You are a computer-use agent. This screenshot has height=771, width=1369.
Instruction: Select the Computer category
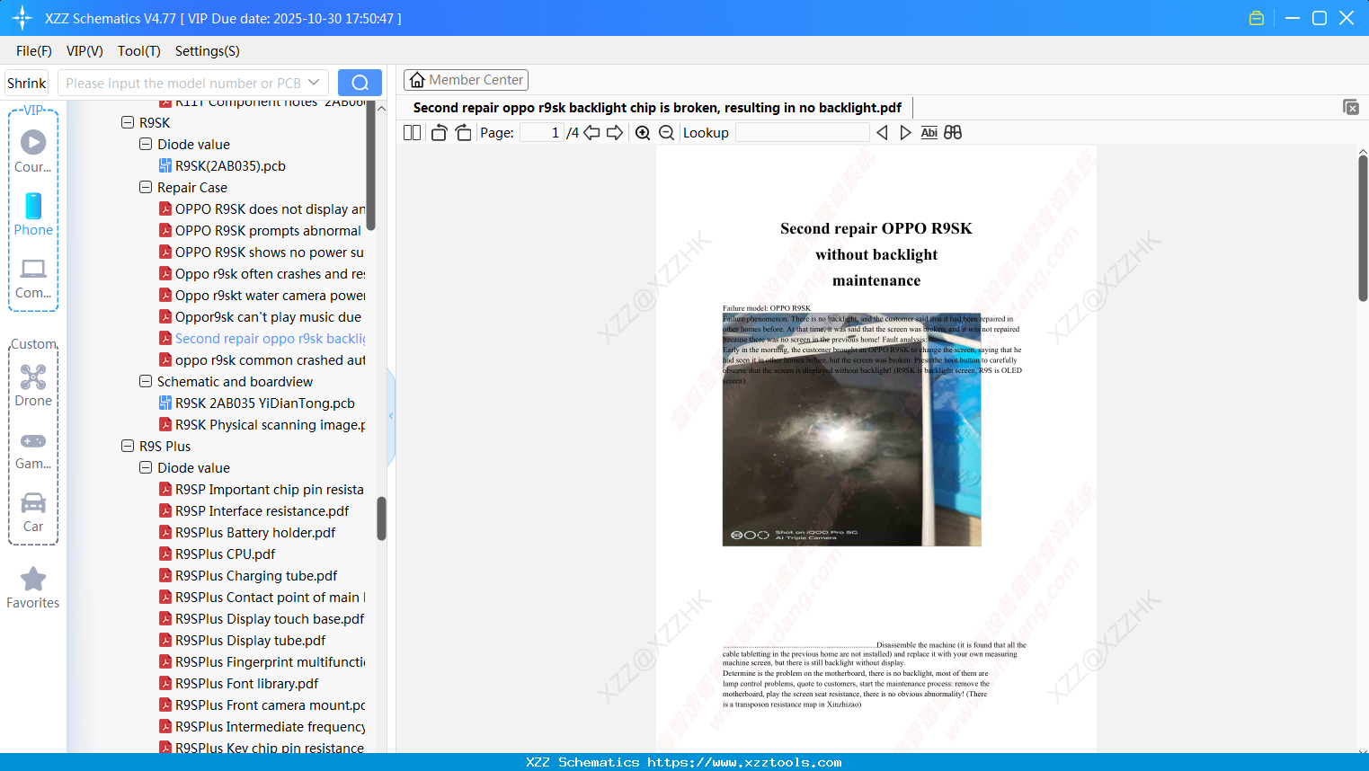pyautogui.click(x=33, y=277)
